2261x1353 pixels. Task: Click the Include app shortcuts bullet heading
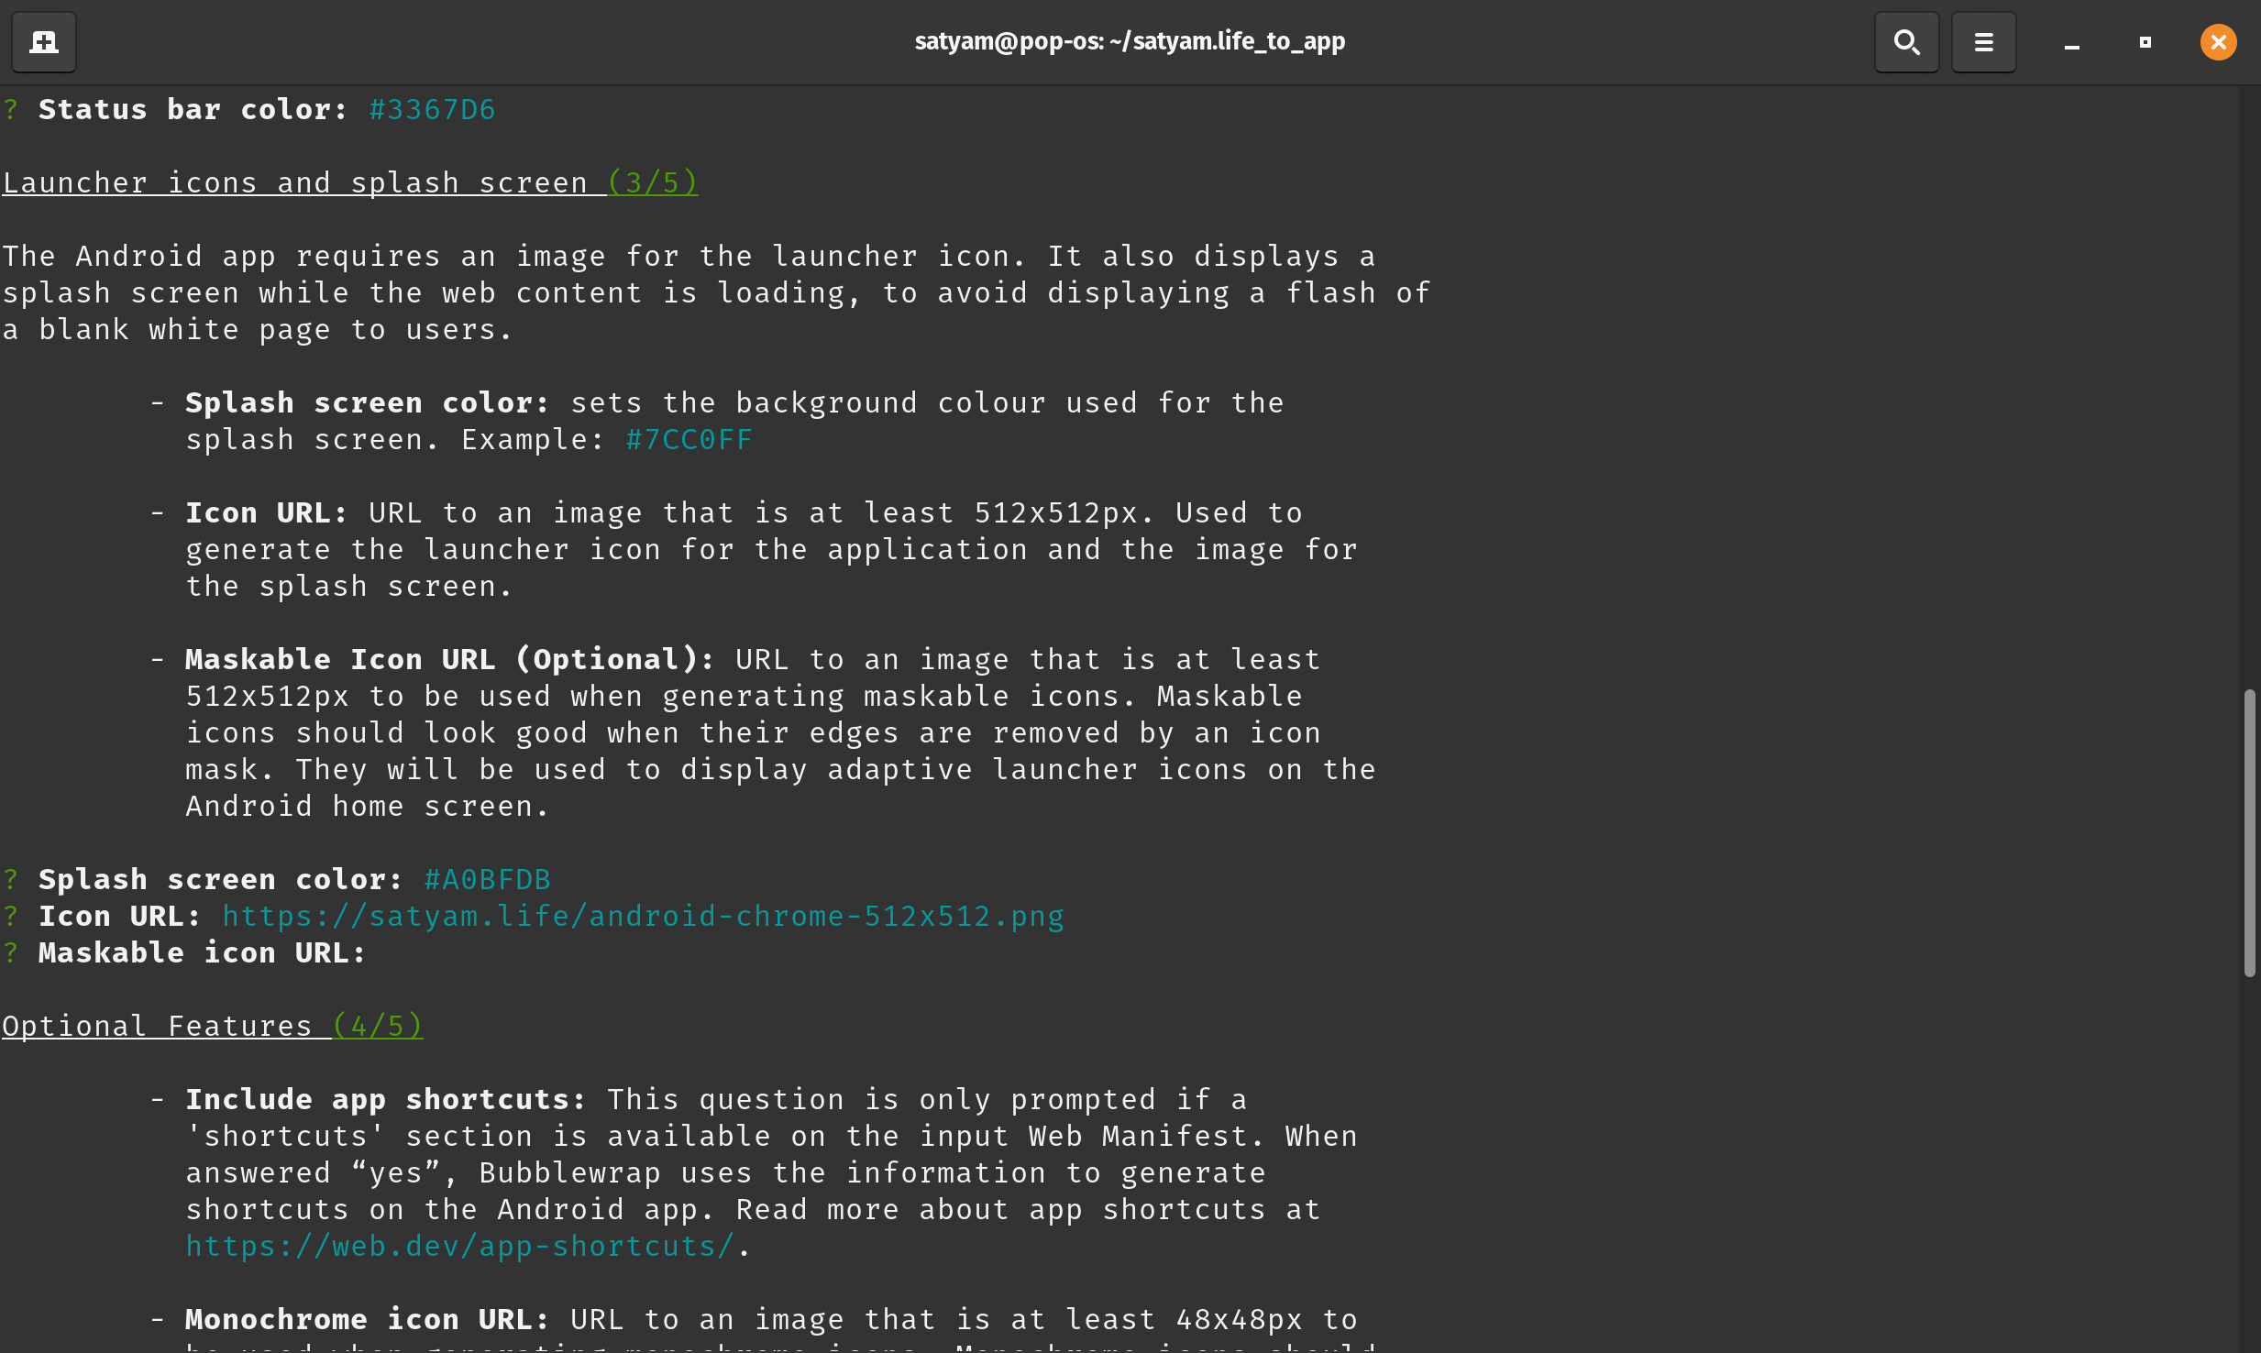[386, 1100]
